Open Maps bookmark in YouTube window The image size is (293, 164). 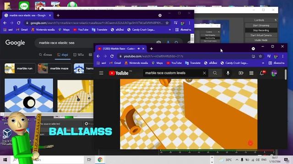click(157, 63)
